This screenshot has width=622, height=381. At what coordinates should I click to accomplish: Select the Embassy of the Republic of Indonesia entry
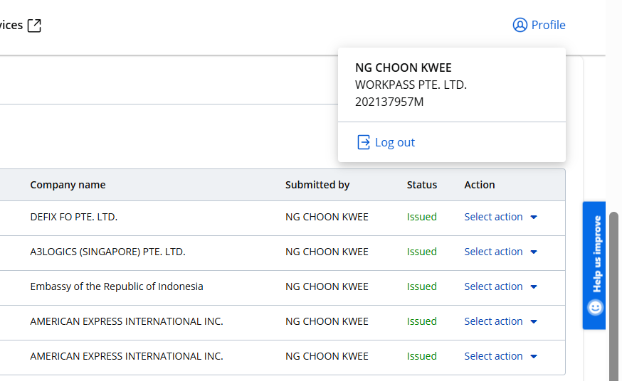coord(117,286)
